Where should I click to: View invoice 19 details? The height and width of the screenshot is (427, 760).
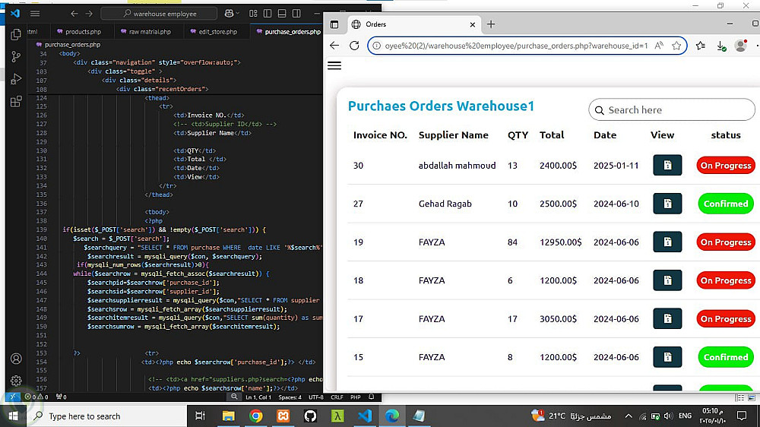pyautogui.click(x=667, y=242)
